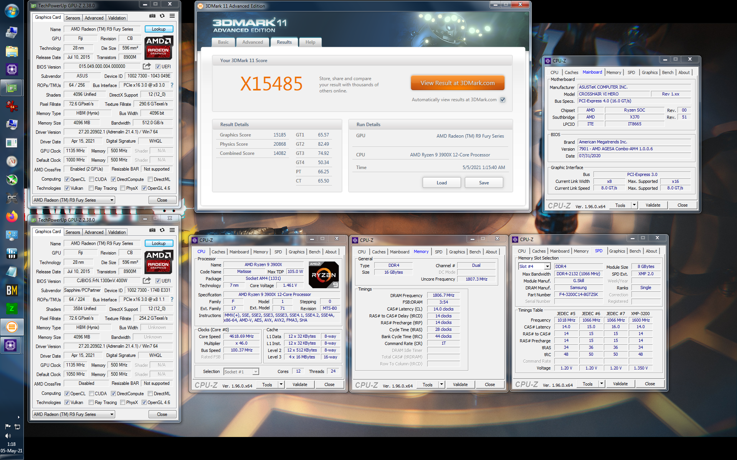The width and height of the screenshot is (737, 460).
Task: Open the green Z taskbar icon
Action: pos(12,309)
